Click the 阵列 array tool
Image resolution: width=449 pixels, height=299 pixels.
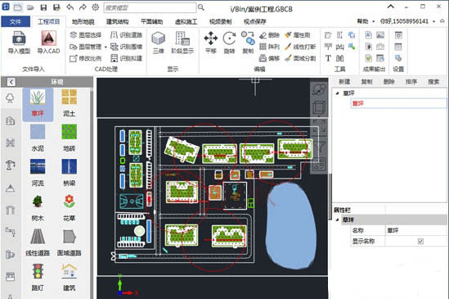click(x=269, y=47)
